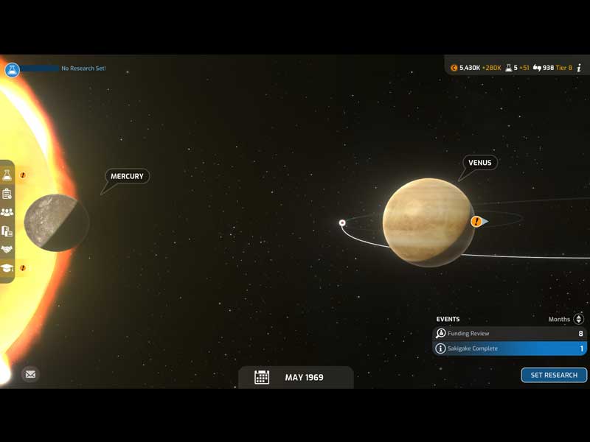
Task: Click the May 1969 calendar date button
Action: tap(295, 377)
